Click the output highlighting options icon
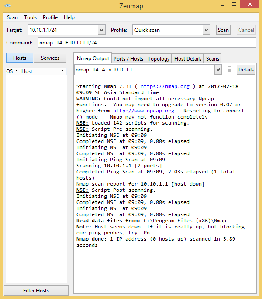 pos(229,69)
